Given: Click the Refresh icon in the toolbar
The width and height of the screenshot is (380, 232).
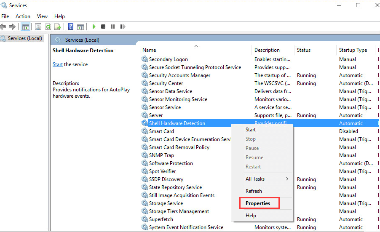Looking at the screenshot, I should pyautogui.click(x=48, y=27).
